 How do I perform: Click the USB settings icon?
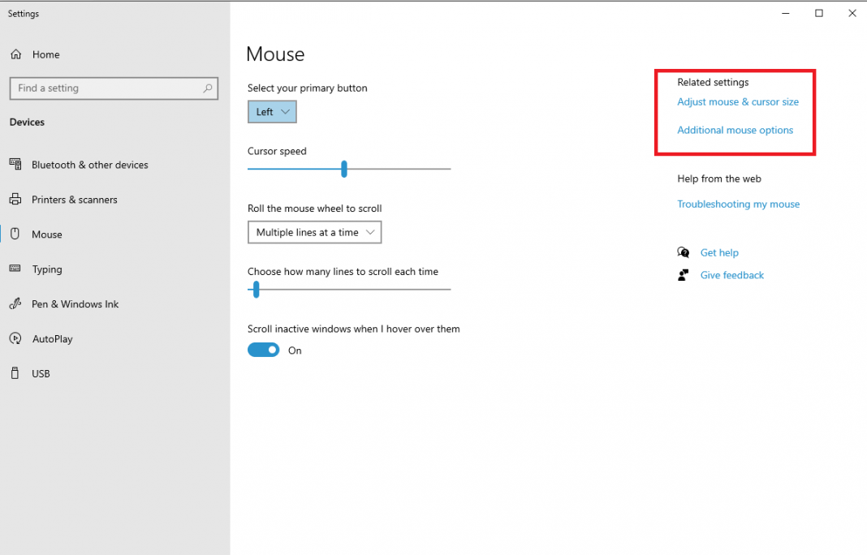coord(15,373)
